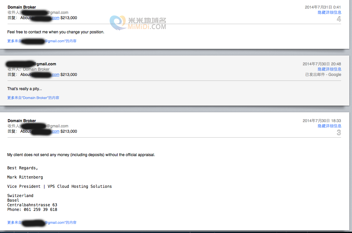
Task: Open '更多来自' link under 'Feel free to contact me'
Action: tap(42, 41)
